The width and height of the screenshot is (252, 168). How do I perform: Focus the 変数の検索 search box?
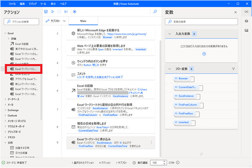coord(201,22)
